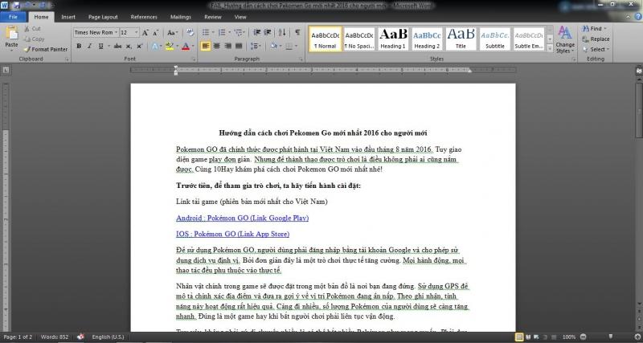Expand the bullets list dropdown
The width and height of the screenshot is (643, 343).
coord(213,32)
